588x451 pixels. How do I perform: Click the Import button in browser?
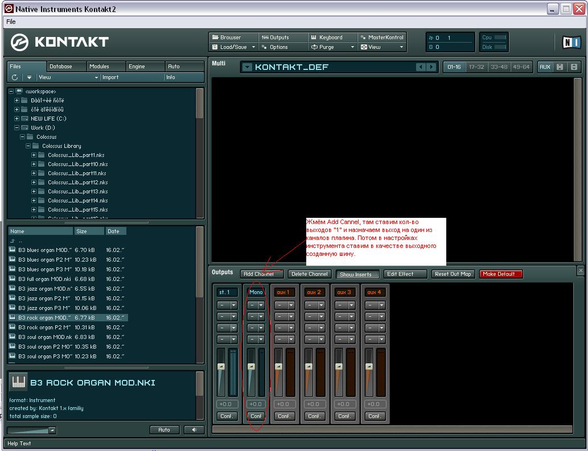pyautogui.click(x=133, y=77)
